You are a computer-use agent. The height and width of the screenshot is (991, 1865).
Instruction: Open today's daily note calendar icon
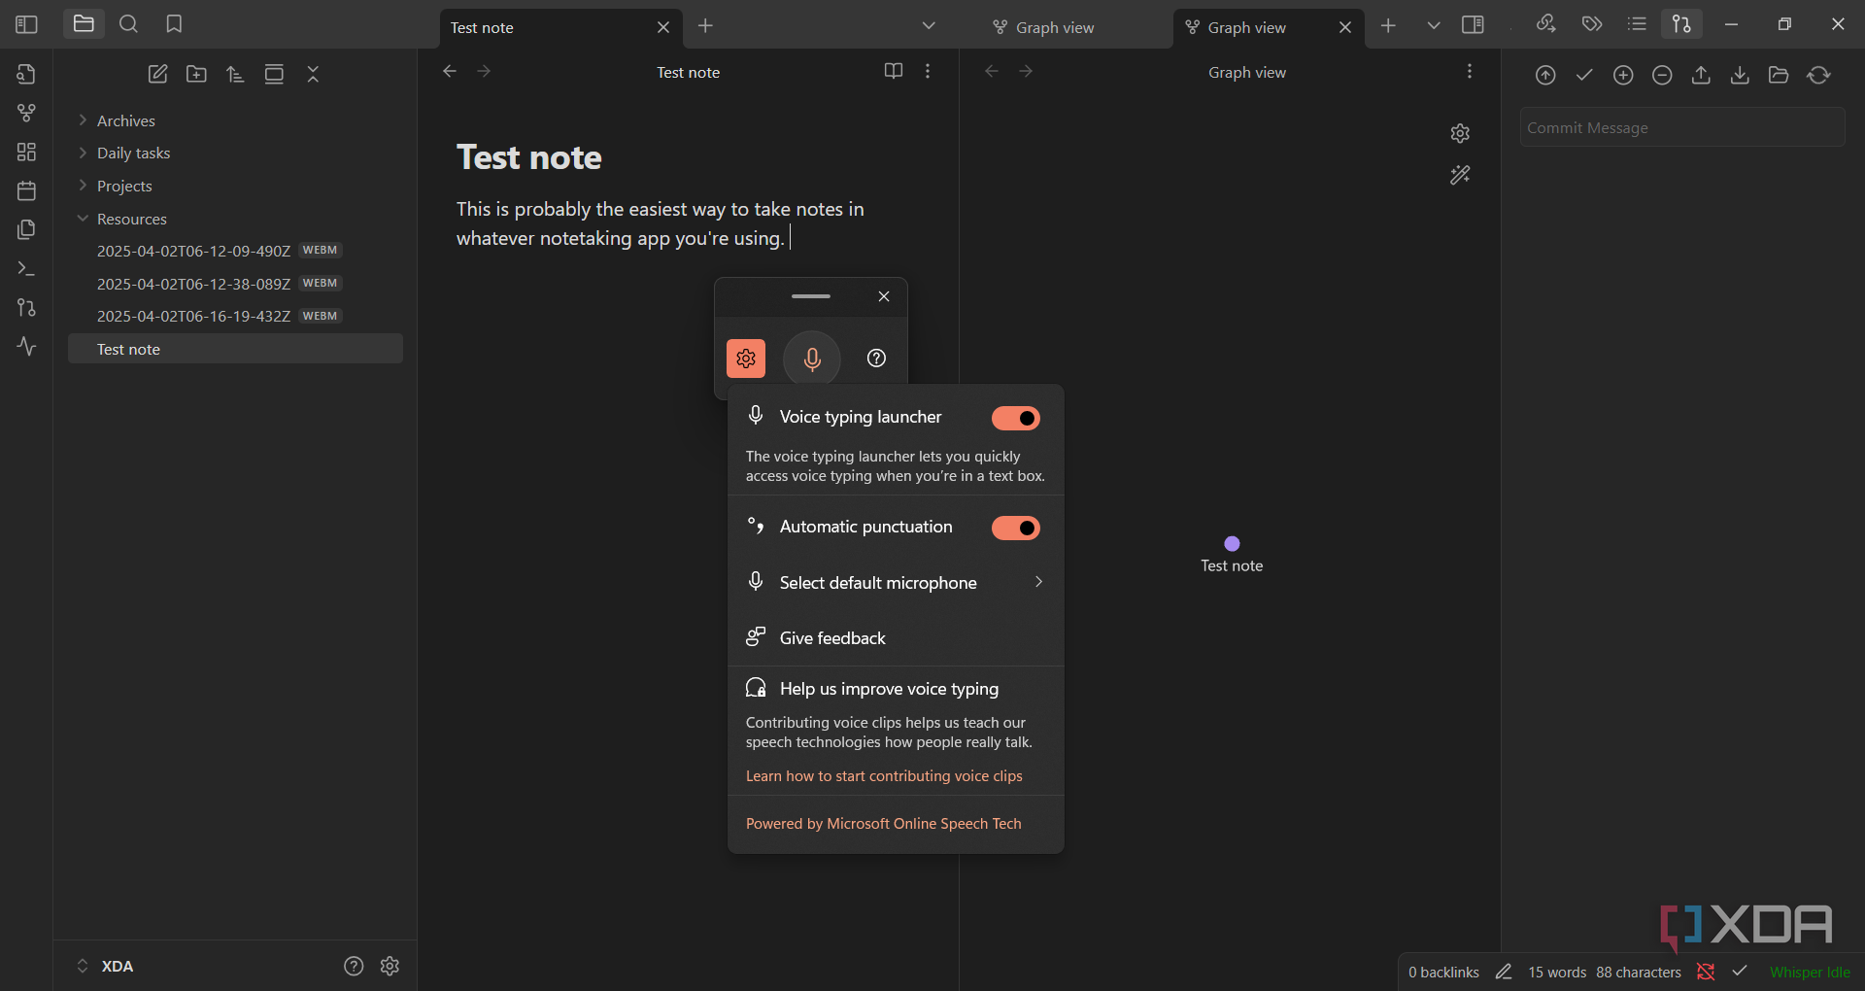click(x=26, y=190)
